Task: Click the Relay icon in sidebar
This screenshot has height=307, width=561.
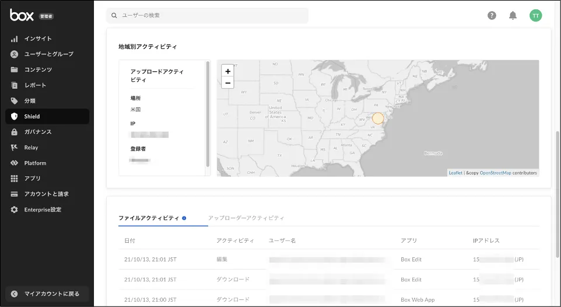Action: (x=15, y=148)
